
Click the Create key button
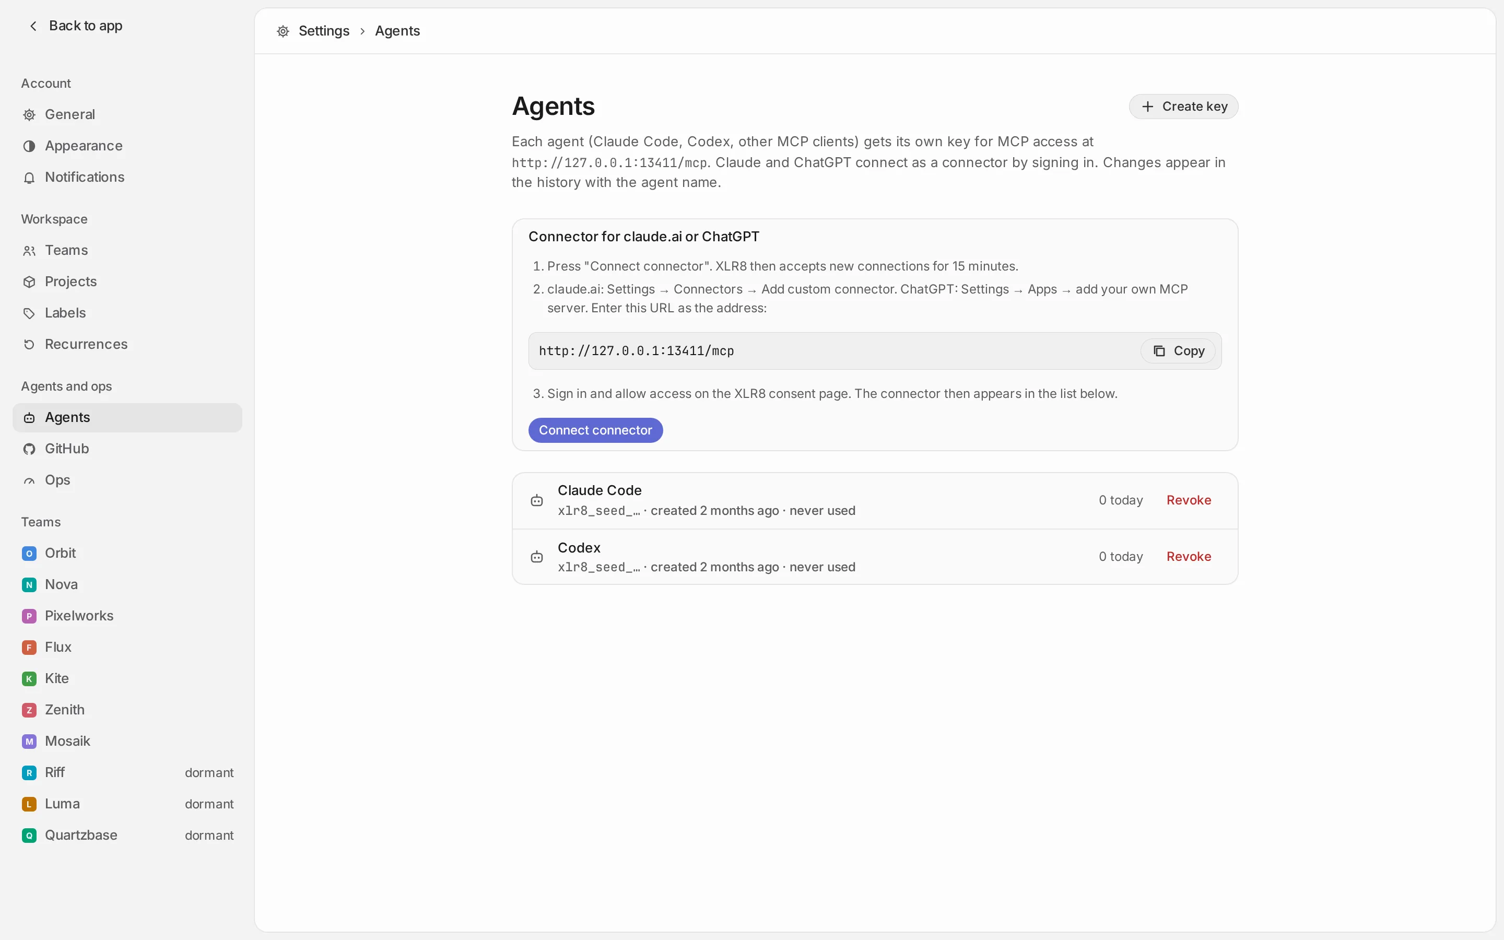pyautogui.click(x=1183, y=107)
